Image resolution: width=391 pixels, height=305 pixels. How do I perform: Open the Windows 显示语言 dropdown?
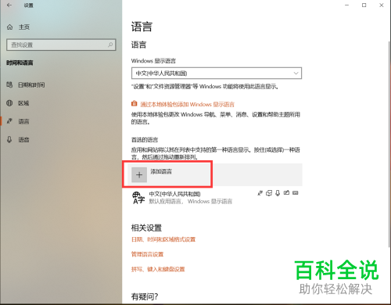(x=217, y=74)
